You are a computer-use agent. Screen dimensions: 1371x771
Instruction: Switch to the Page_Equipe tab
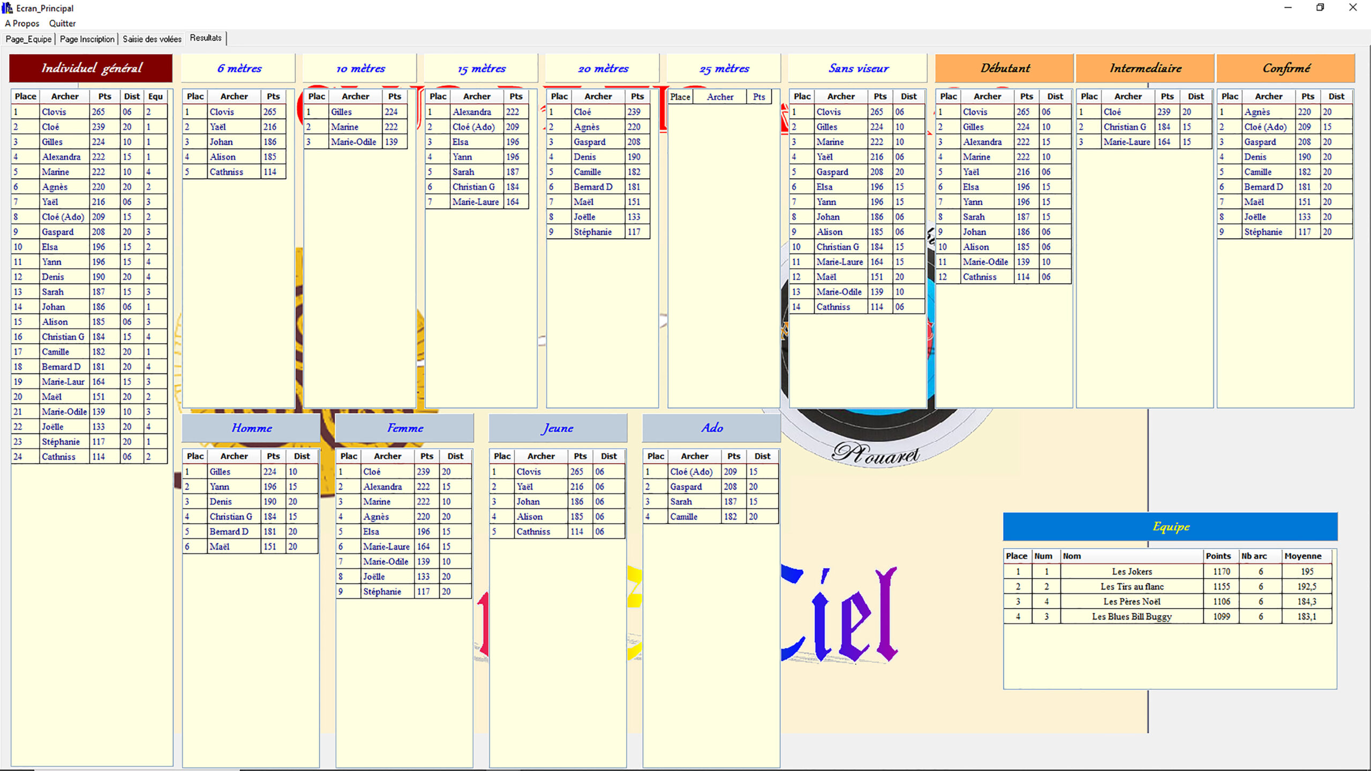(28, 39)
